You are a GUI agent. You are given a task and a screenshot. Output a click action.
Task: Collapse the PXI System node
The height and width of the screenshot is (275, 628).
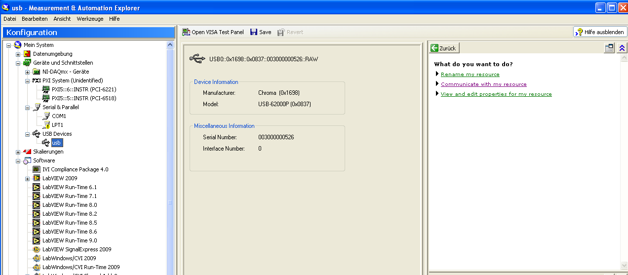[x=27, y=80]
